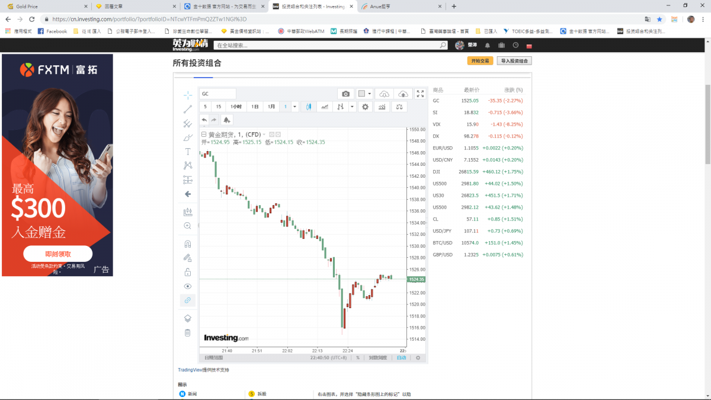
Task: Select the candlestick chart style icon
Action: pyautogui.click(x=309, y=107)
